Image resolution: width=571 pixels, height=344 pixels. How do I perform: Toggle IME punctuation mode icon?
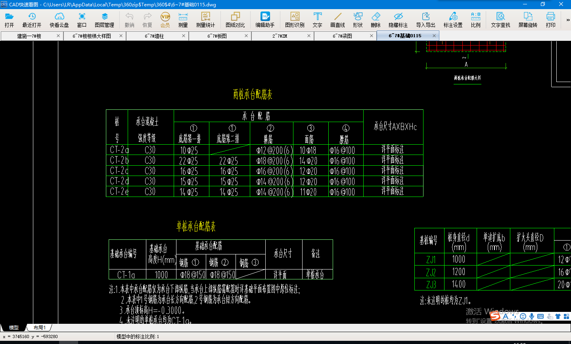[515, 316]
